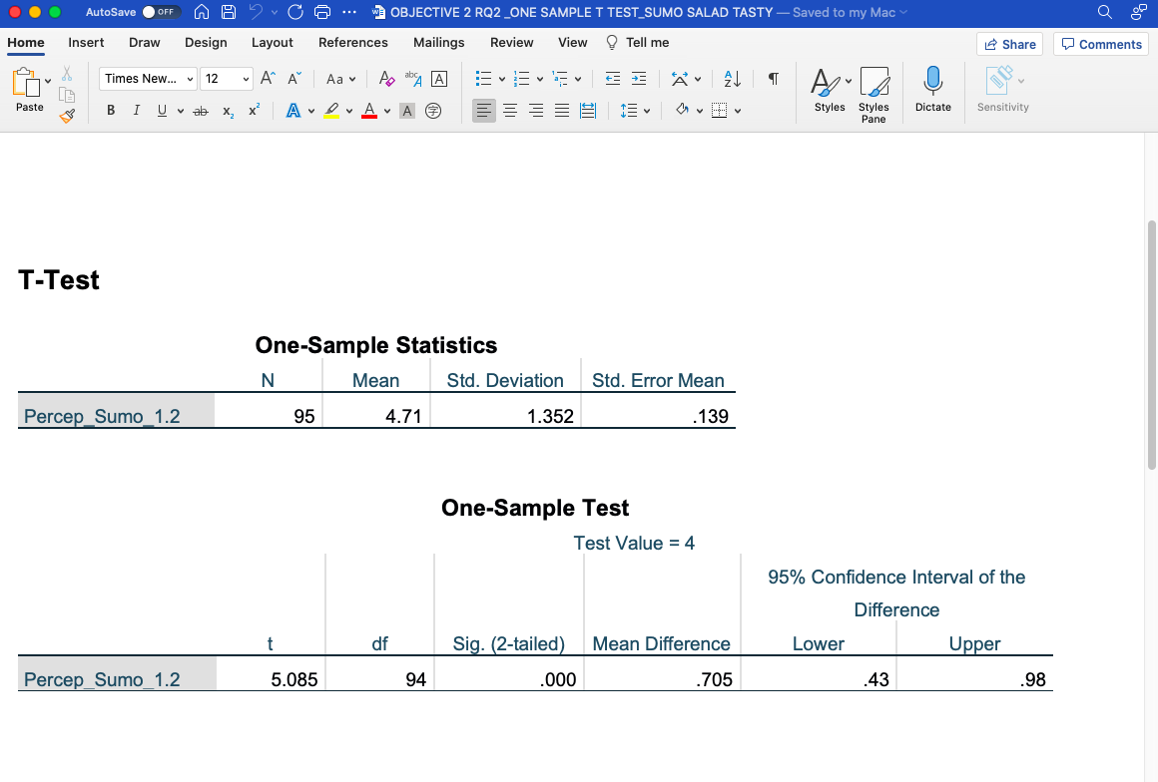This screenshot has height=782, width=1158.
Task: Open the Review tab
Action: pyautogui.click(x=512, y=43)
